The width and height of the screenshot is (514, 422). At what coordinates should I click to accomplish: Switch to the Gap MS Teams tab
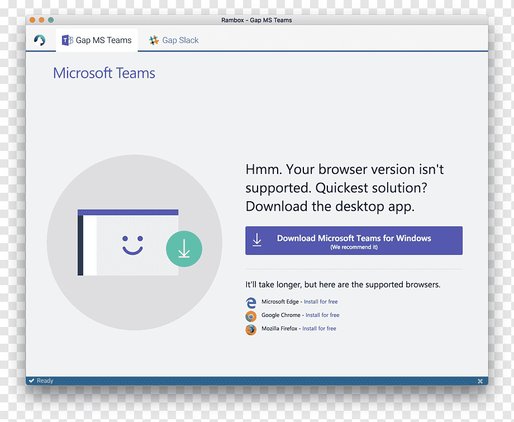coord(97,40)
